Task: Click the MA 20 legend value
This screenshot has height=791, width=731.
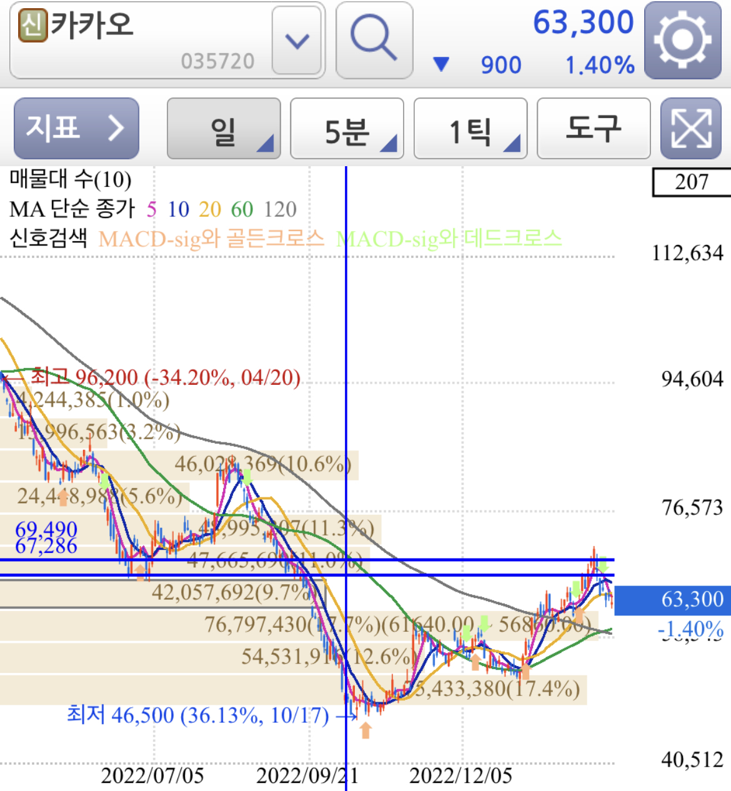Action: (x=210, y=209)
